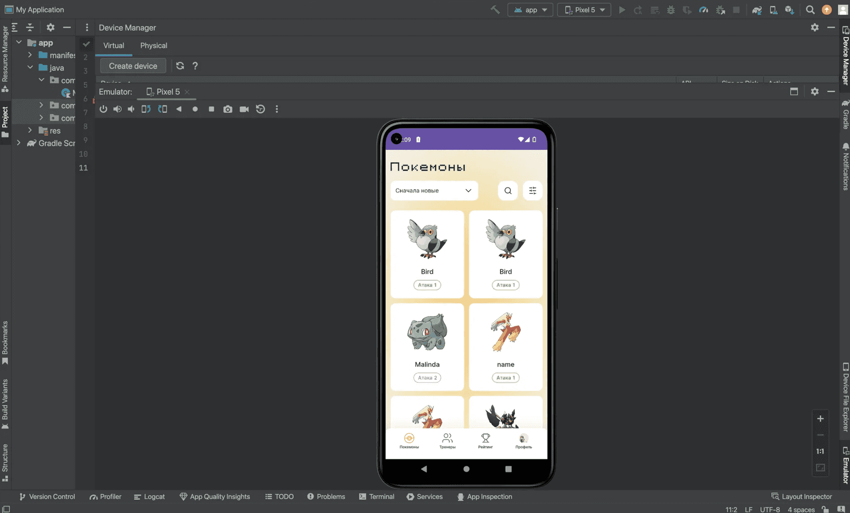
Task: Select the Malinda pokemon card
Action: point(427,347)
